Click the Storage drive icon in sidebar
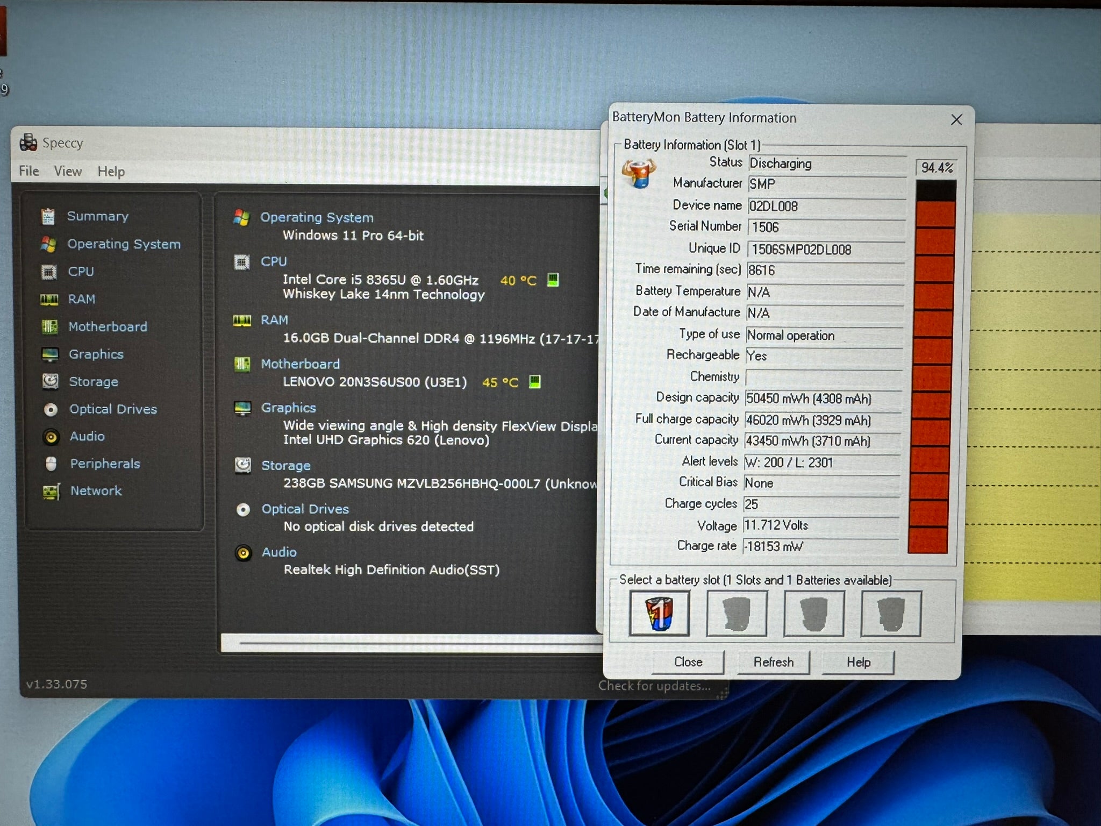The height and width of the screenshot is (826, 1101). coord(51,381)
